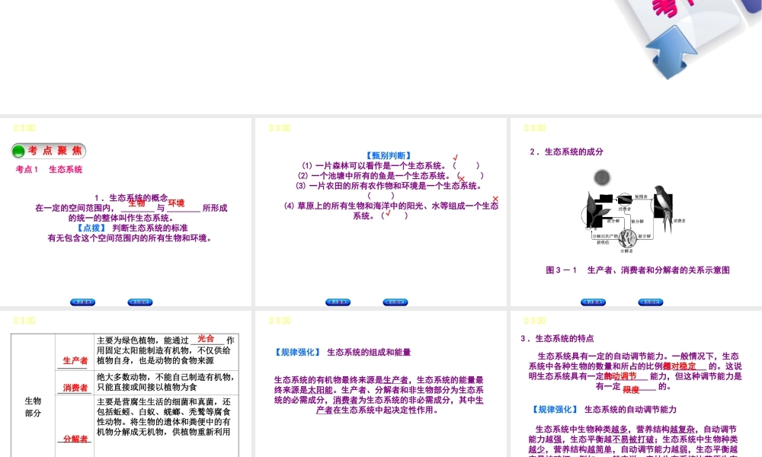Image resolution: width=762 pixels, height=457 pixels.
Task: Click the 考点聚焦 heading text
Action: [54, 151]
